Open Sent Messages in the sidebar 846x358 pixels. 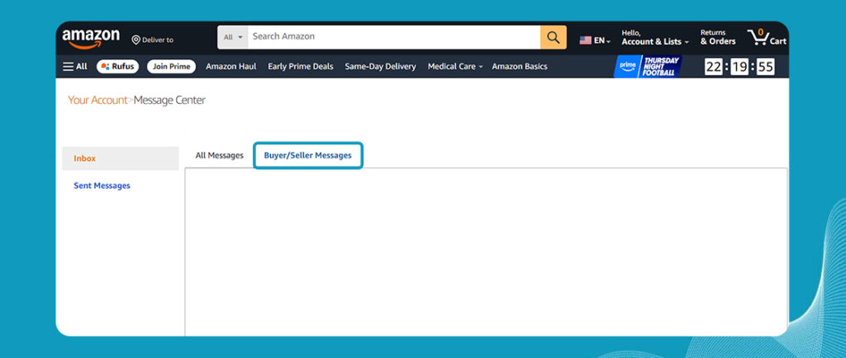click(x=102, y=186)
